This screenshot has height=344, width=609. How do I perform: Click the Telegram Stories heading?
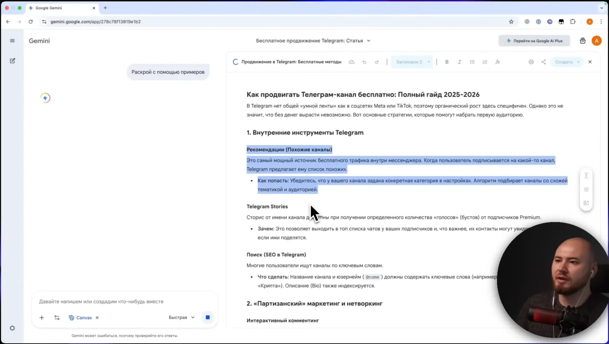[x=267, y=206]
